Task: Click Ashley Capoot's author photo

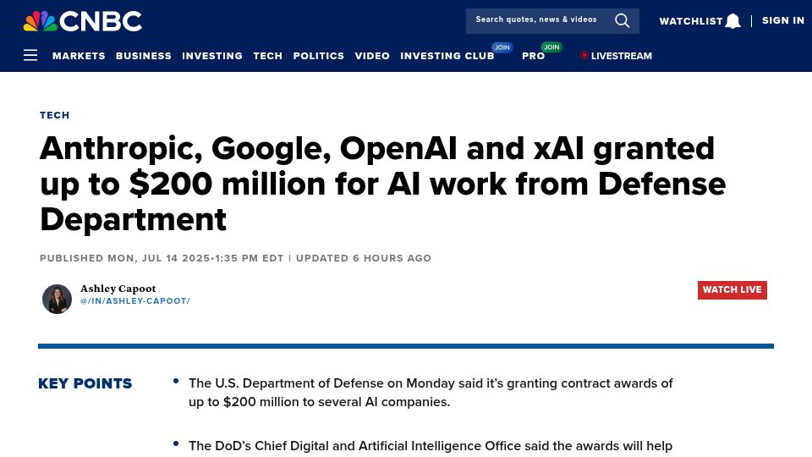Action: [57, 299]
